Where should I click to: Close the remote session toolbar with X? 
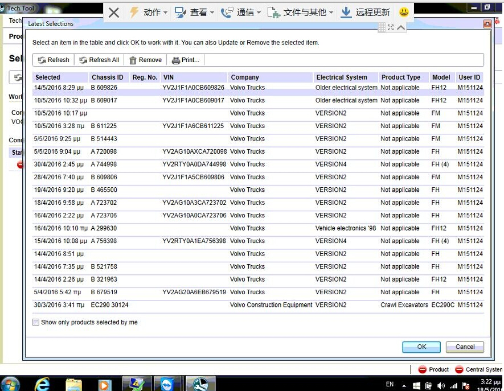tap(114, 13)
